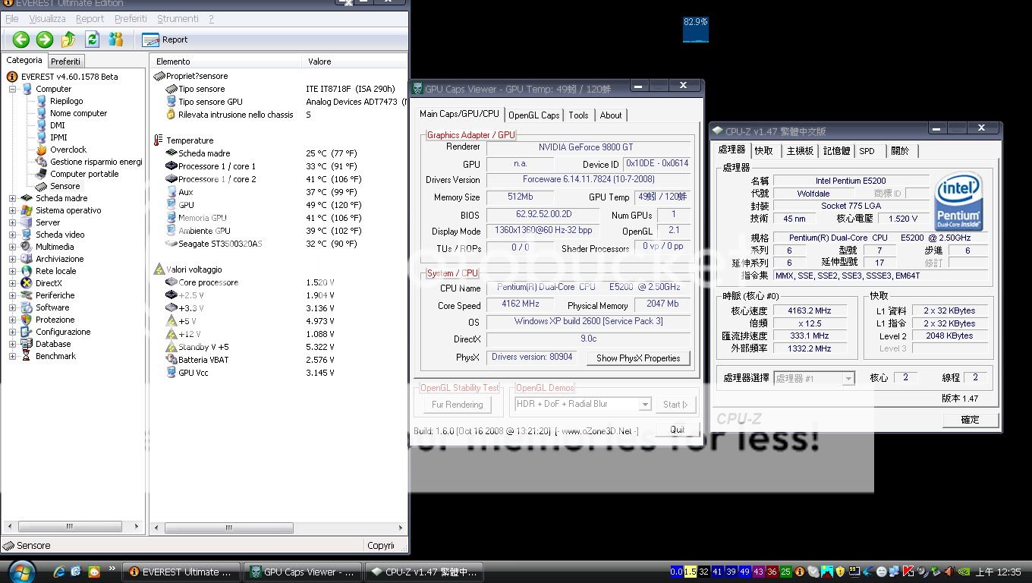Viewport: 1032px width, 583px height.
Task: Select Gestione risparmio energia tree item
Action: click(96, 162)
